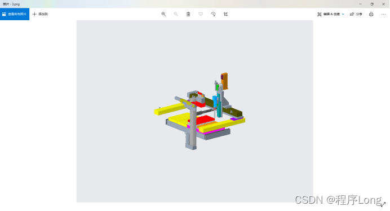Image resolution: width=390 pixels, height=211 pixels.
Task: Rotate the photo
Action: click(213, 14)
